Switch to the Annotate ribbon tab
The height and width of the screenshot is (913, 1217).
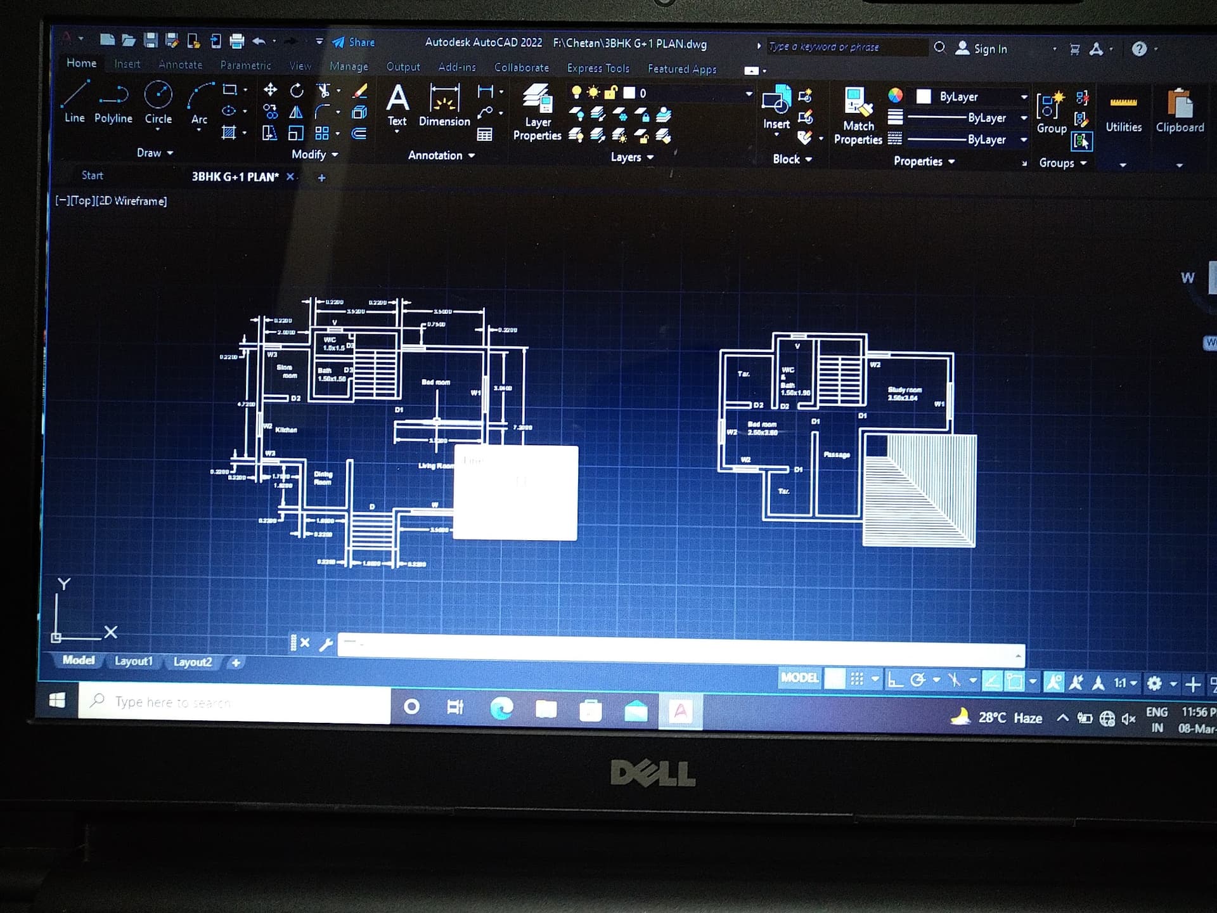click(180, 65)
